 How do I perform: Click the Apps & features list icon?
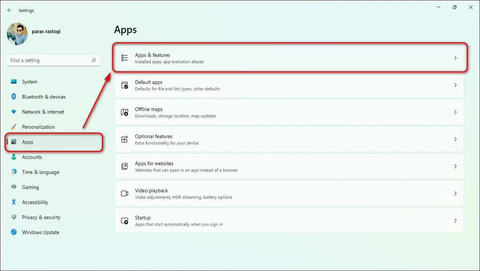(x=125, y=58)
